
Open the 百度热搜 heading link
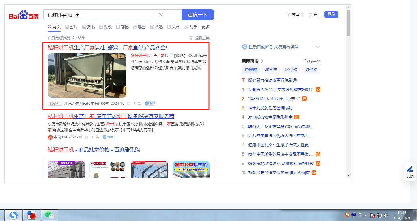253,61
